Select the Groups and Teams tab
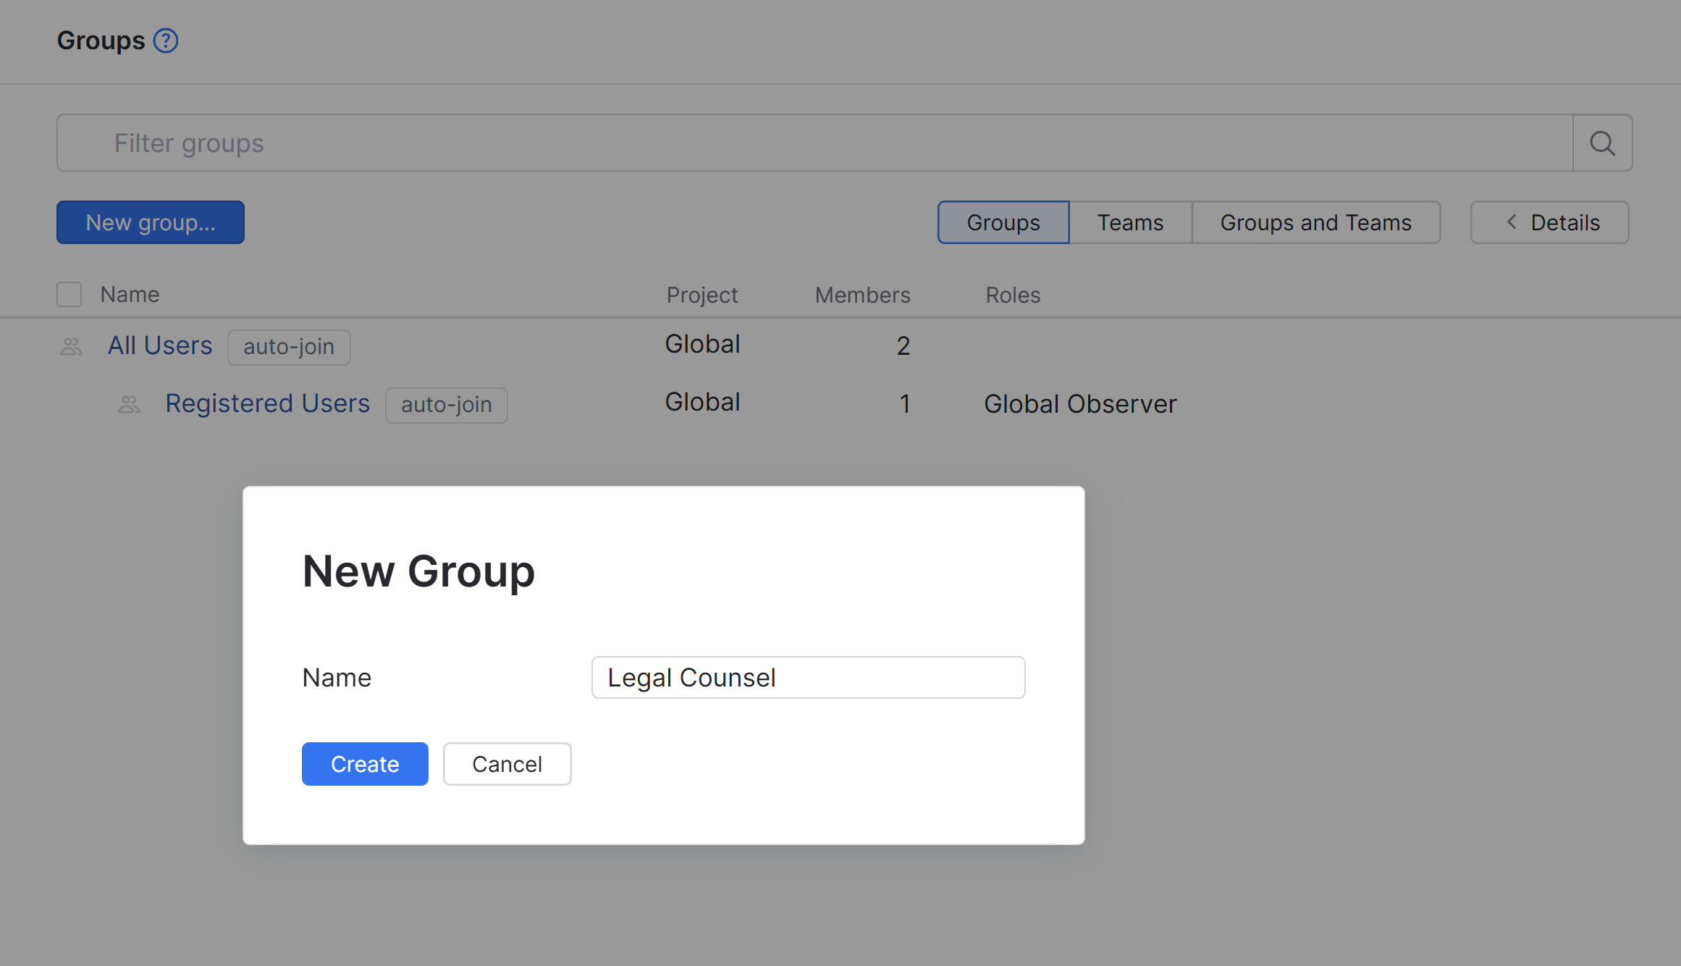Viewport: 1681px width, 966px height. tap(1315, 222)
